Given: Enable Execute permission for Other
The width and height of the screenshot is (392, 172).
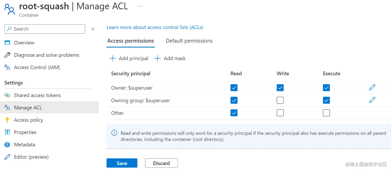Looking at the screenshot, I should (326, 113).
